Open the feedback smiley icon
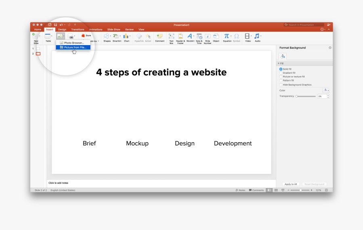Screen dimensions: 363x230 coord(322,29)
